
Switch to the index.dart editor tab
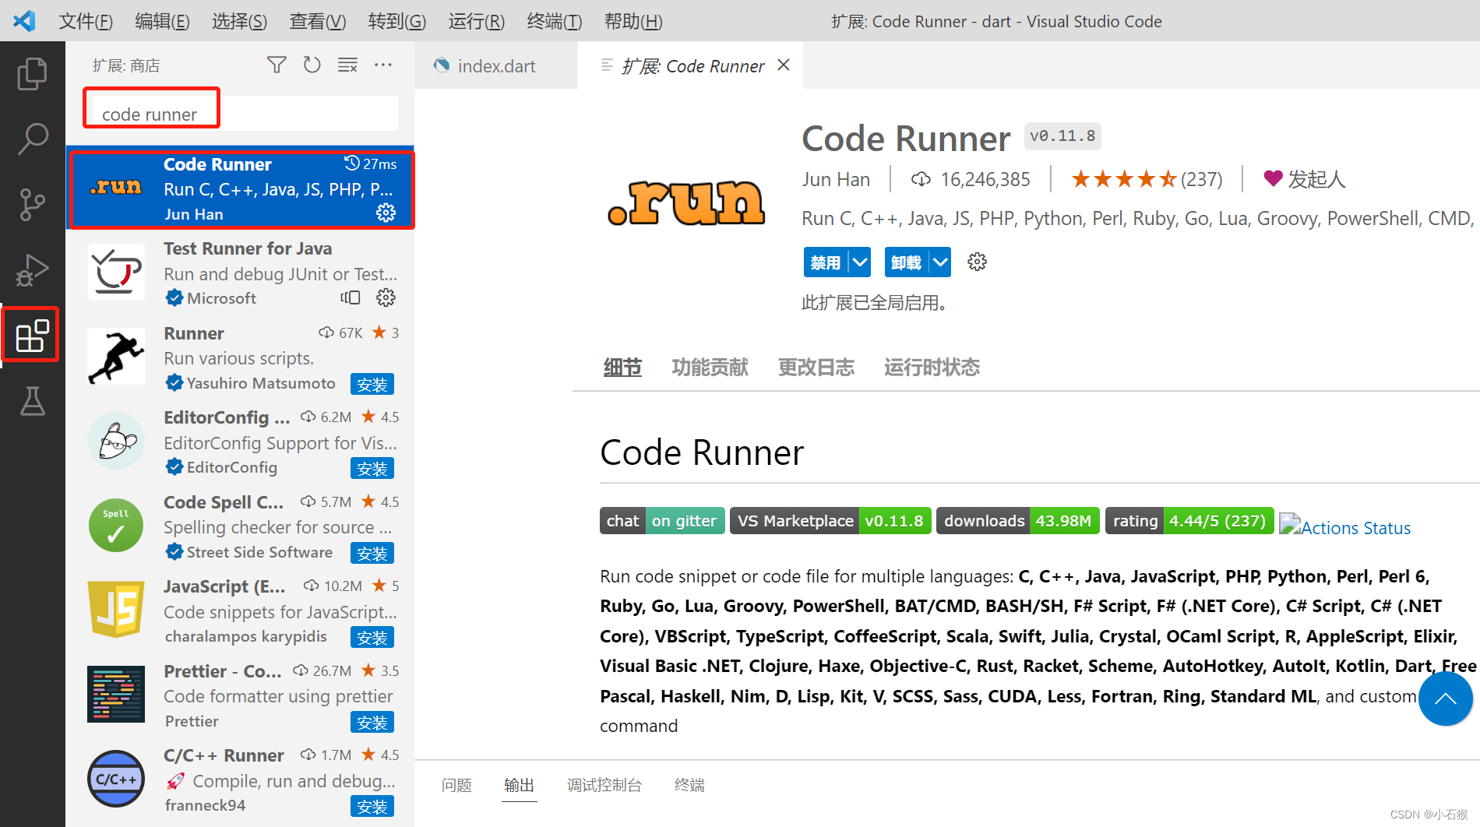click(496, 66)
